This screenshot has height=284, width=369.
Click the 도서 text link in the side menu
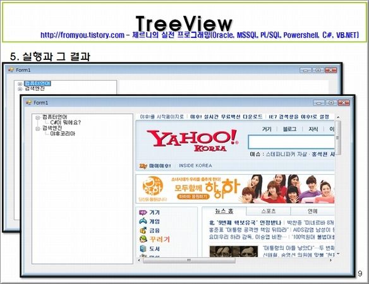154,249
